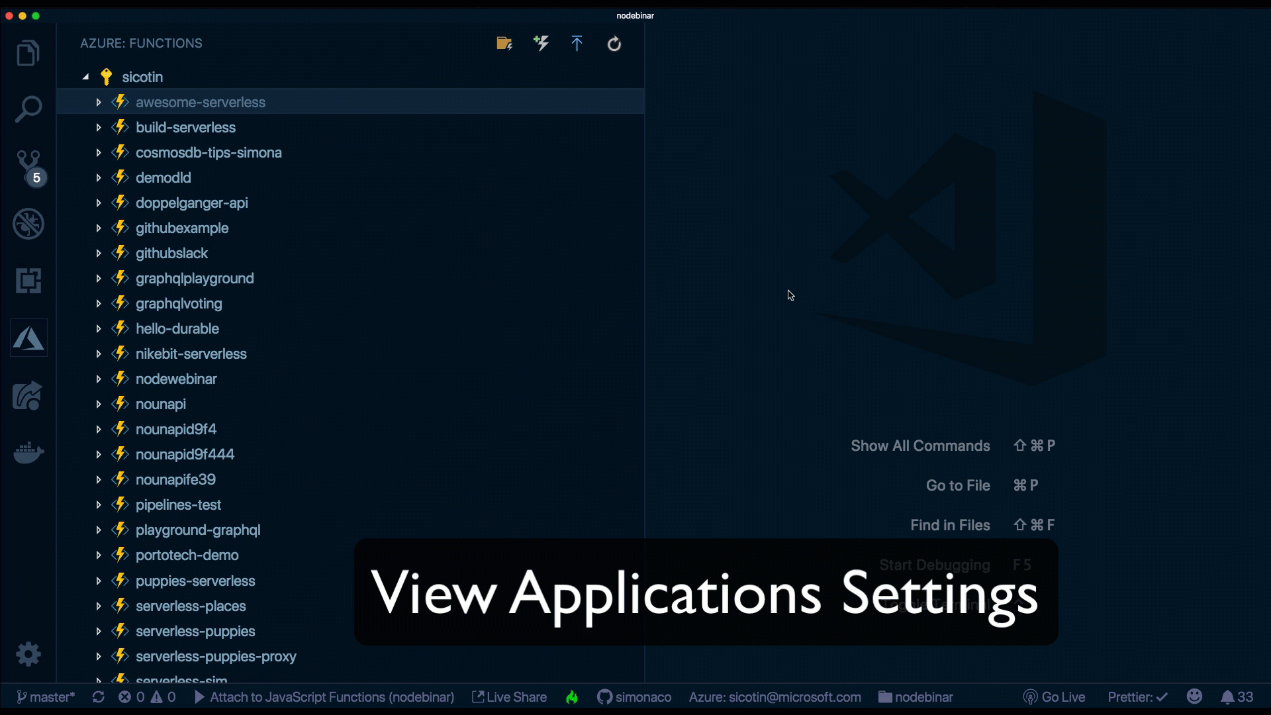Viewport: 1271px width, 715px height.
Task: Click Deploy to Function App arrow
Action: 577,44
